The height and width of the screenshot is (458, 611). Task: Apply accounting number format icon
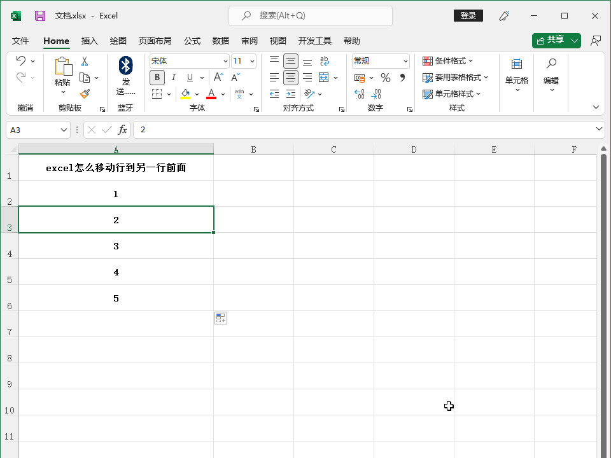pyautogui.click(x=360, y=78)
